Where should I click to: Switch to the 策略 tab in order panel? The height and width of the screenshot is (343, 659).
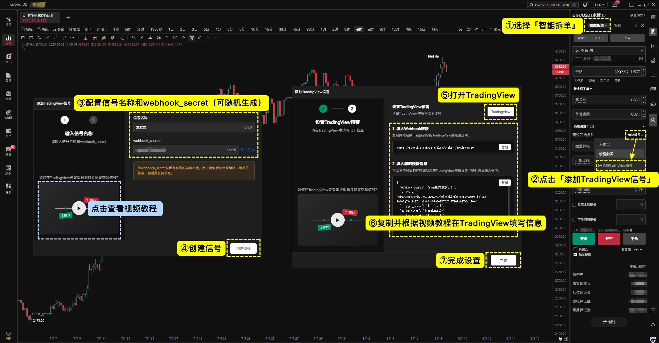[x=618, y=25]
